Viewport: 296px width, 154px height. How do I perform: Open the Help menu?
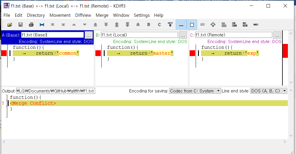point(159,15)
